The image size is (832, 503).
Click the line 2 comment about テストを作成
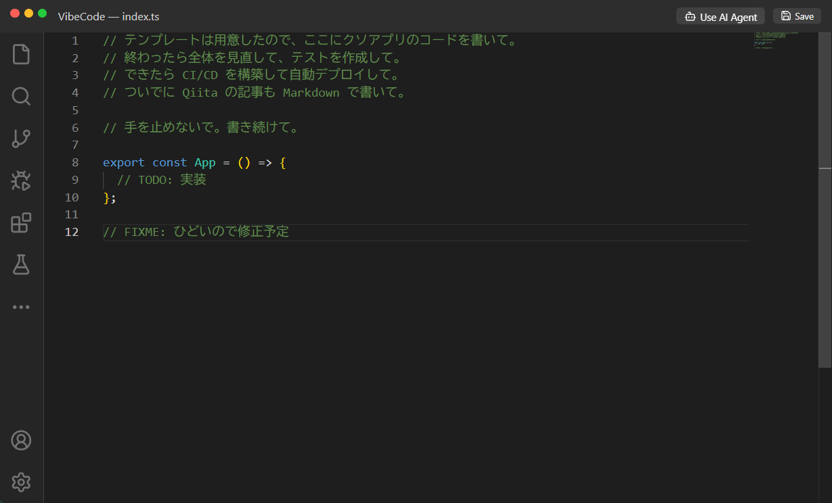pos(253,58)
